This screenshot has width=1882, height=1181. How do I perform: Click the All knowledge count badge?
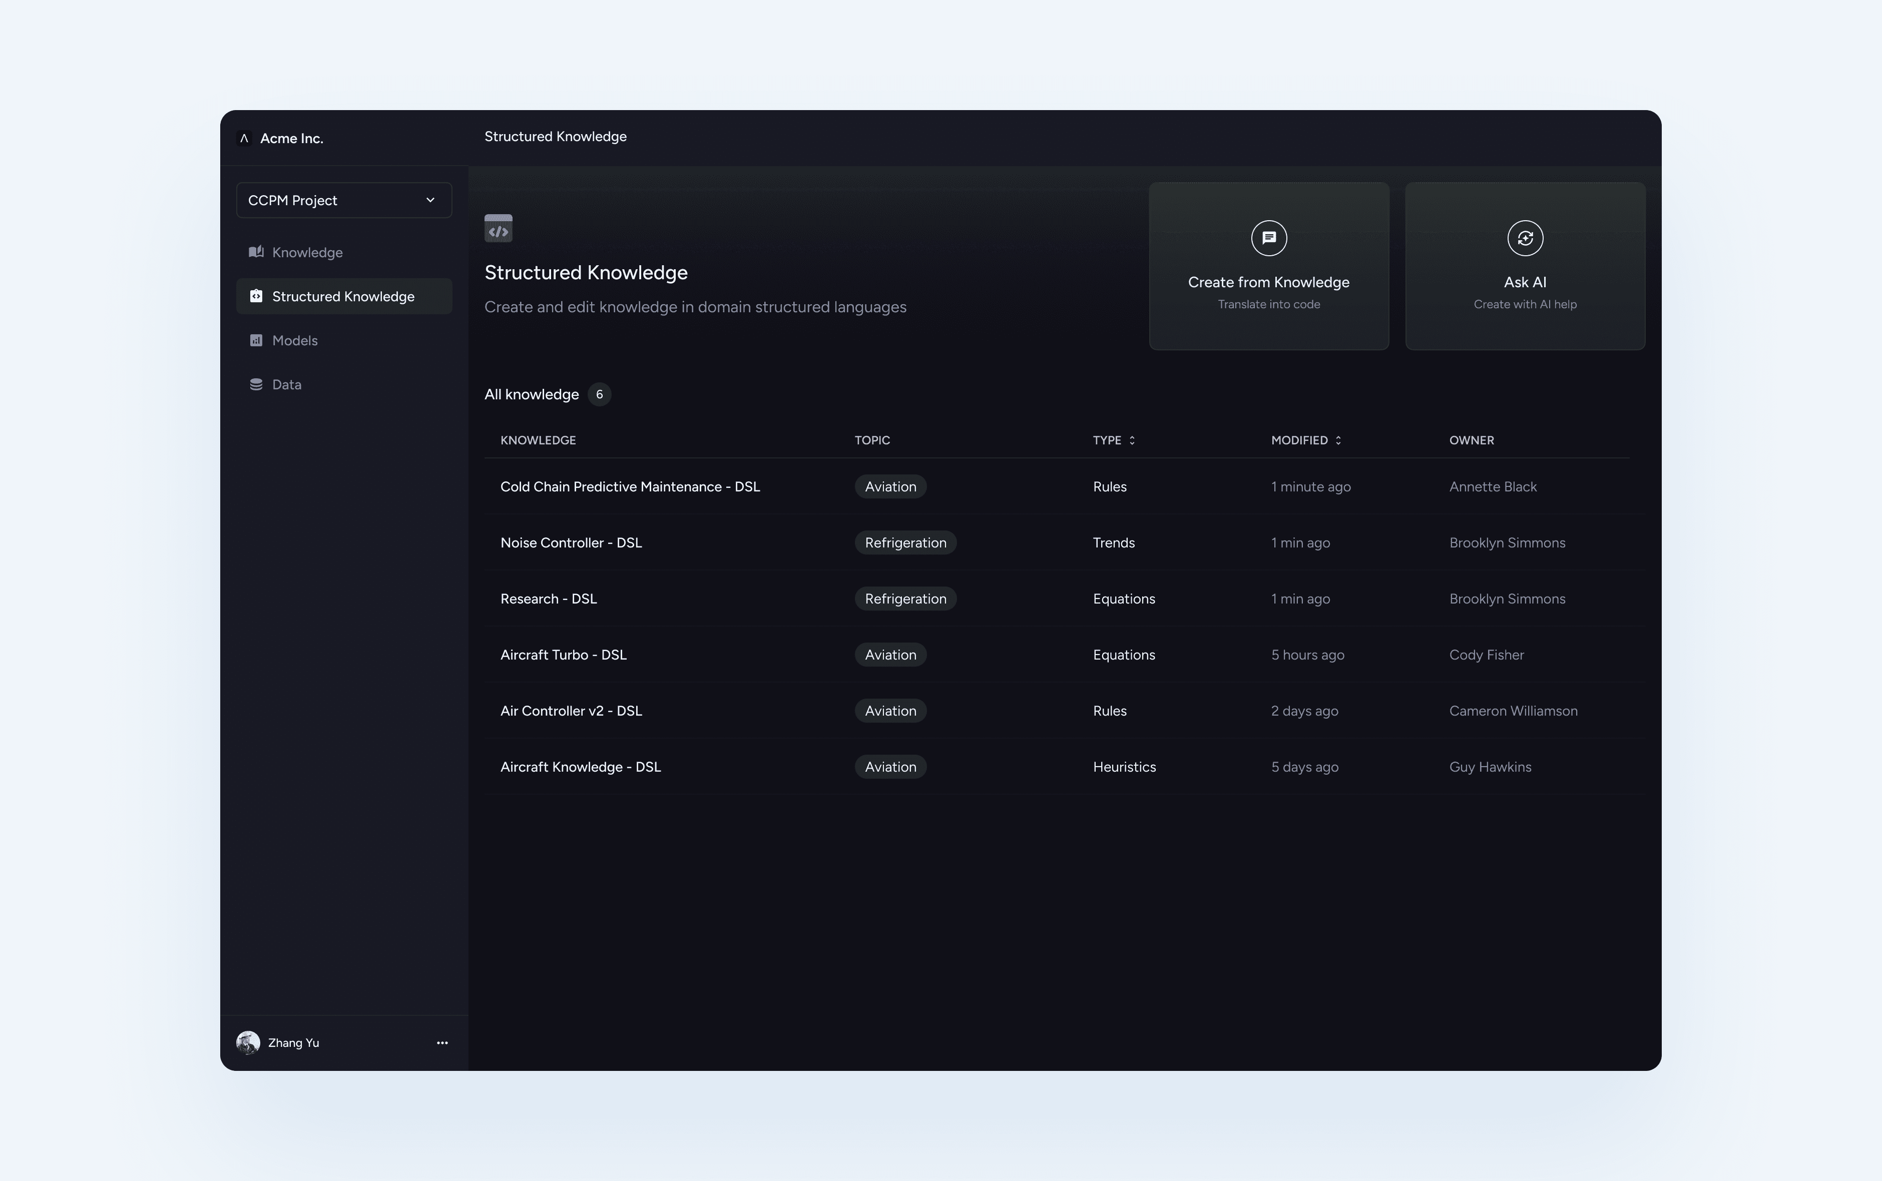599,394
